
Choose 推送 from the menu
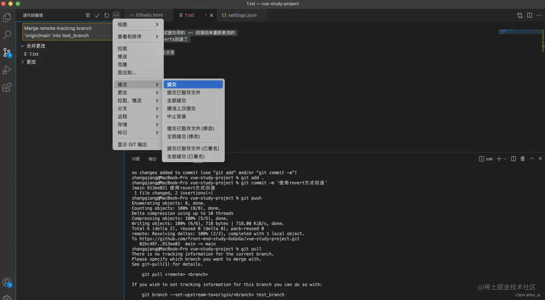(x=138, y=57)
